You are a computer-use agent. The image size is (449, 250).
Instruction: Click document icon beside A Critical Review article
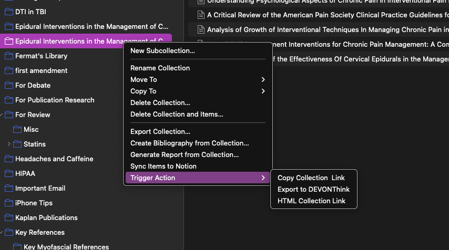200,15
